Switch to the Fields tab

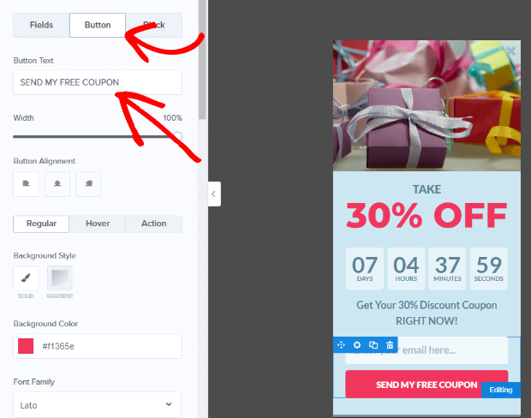click(x=41, y=25)
